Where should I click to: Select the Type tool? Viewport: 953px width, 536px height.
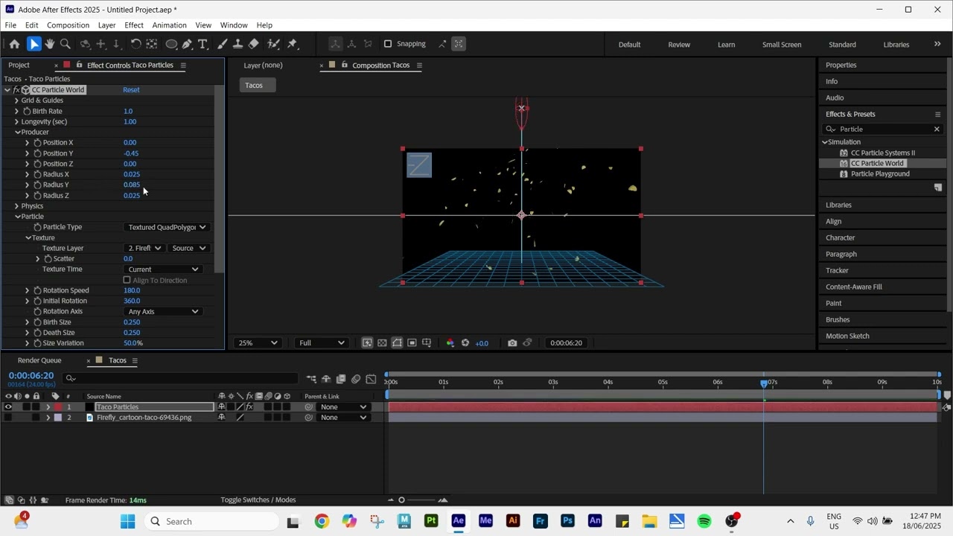pyautogui.click(x=203, y=44)
